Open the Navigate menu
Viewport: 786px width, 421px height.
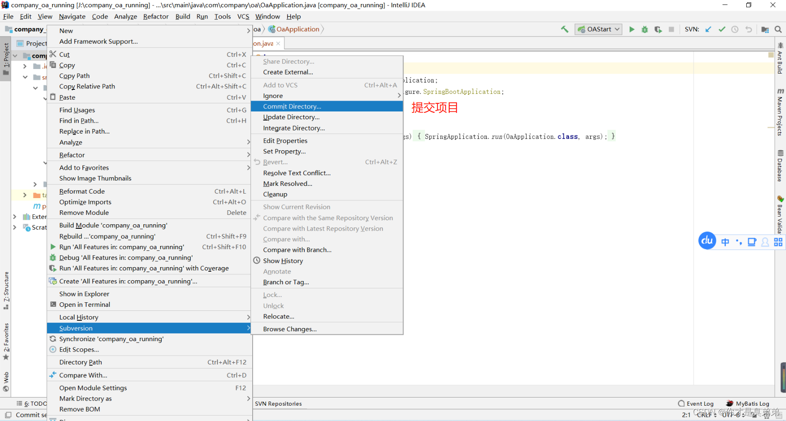click(72, 17)
